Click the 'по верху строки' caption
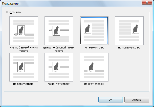Viewport: 154px width, 107px height. coord(24,84)
